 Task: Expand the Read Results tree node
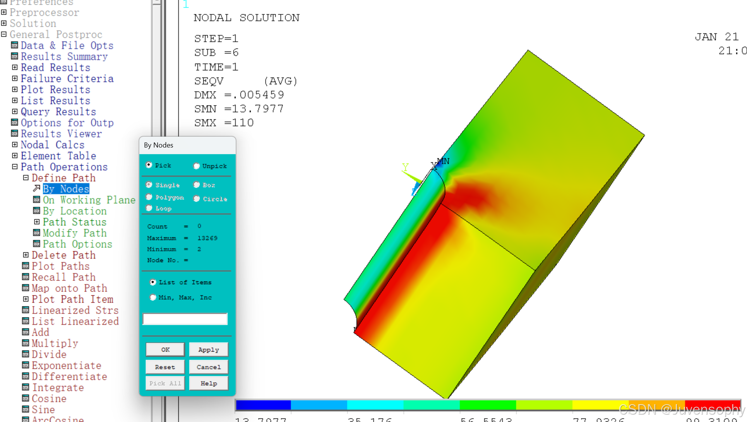[15, 67]
